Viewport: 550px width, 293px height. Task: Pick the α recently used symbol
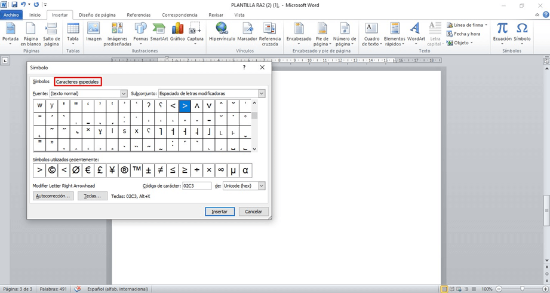point(245,170)
